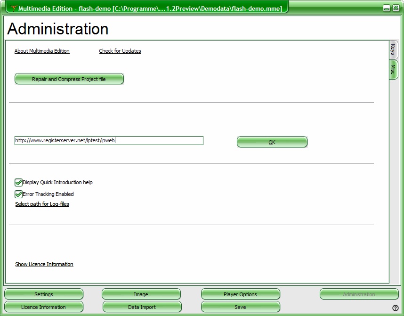Screen dimensions: 404x316
Task: Switch to the Keys tab
Action: point(393,49)
